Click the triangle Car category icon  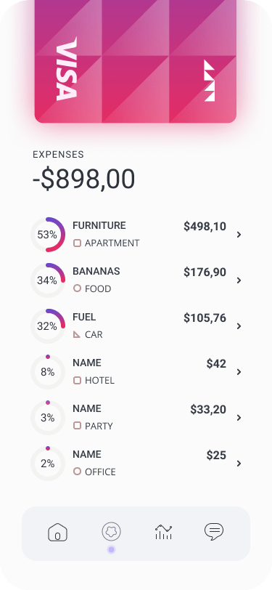[77, 334]
